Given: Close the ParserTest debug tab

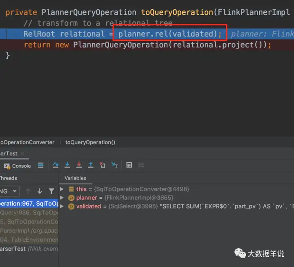Looking at the screenshot, I should (22, 154).
